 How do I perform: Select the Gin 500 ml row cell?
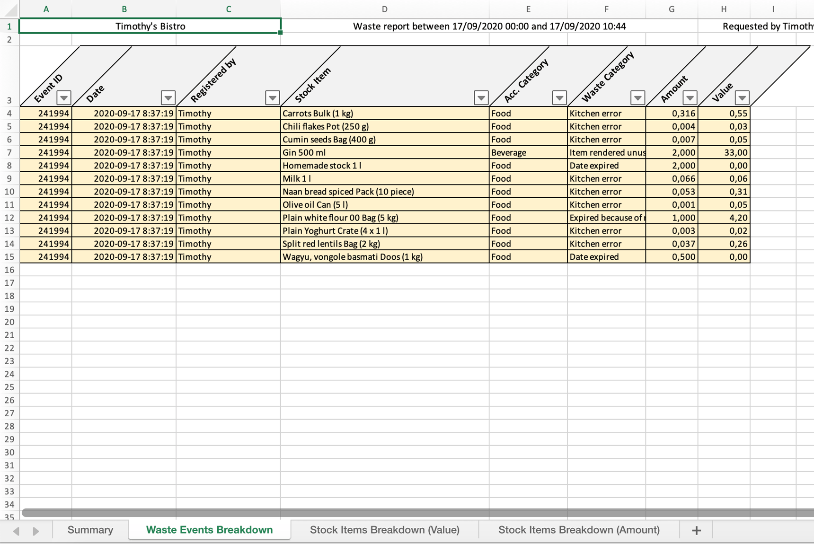click(331, 152)
